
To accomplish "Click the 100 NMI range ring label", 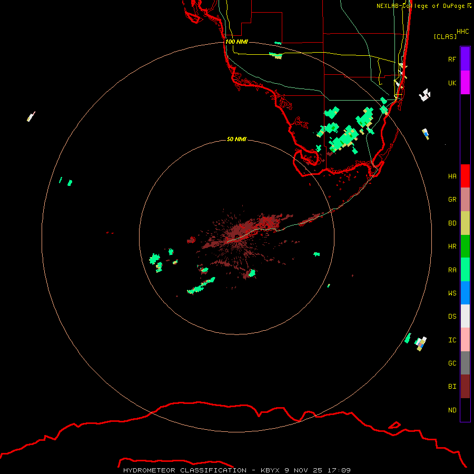I will (236, 42).
